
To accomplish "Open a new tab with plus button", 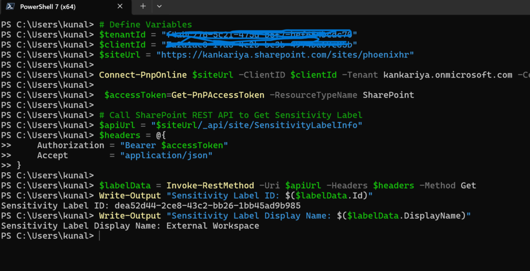I will pos(143,6).
